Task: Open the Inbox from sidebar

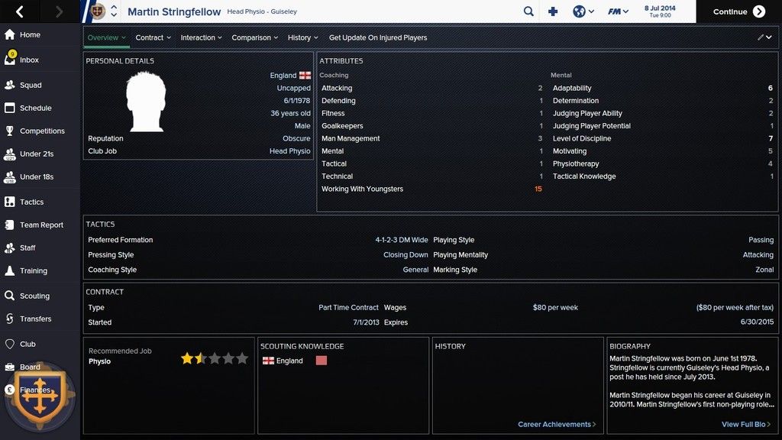Action: point(29,60)
